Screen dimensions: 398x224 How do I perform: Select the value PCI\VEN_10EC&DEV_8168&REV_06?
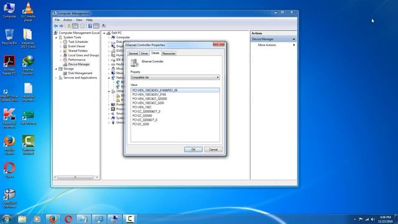coord(175,90)
